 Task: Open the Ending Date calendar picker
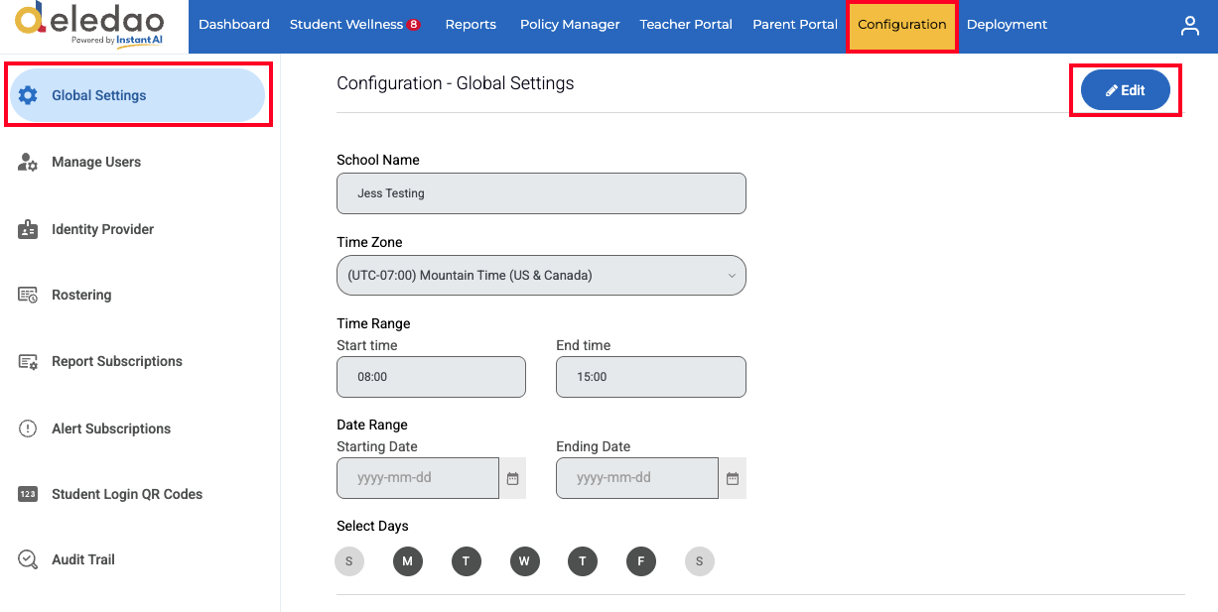[x=733, y=478]
